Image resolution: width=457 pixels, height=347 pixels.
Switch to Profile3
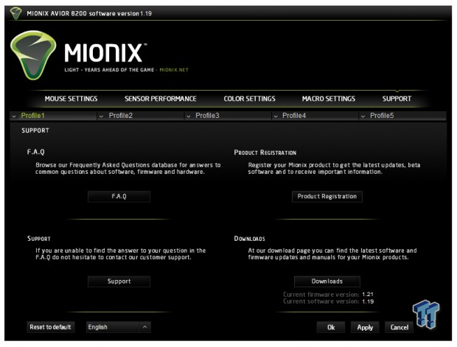pos(207,116)
